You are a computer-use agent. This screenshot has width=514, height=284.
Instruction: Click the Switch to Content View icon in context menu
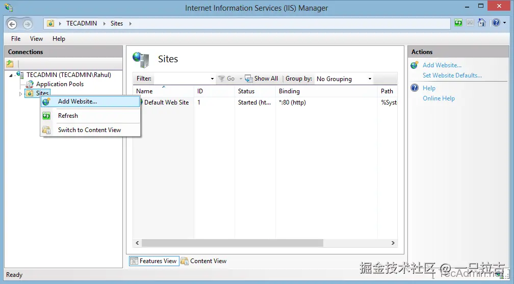pos(46,130)
